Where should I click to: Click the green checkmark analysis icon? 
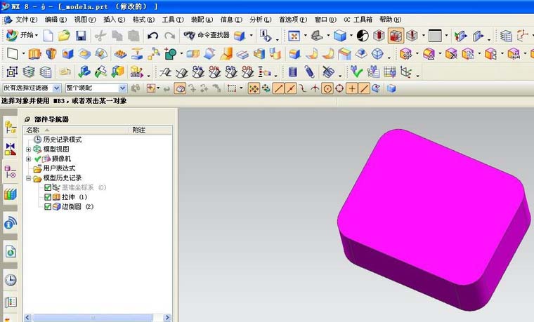pyautogui.click(x=356, y=72)
